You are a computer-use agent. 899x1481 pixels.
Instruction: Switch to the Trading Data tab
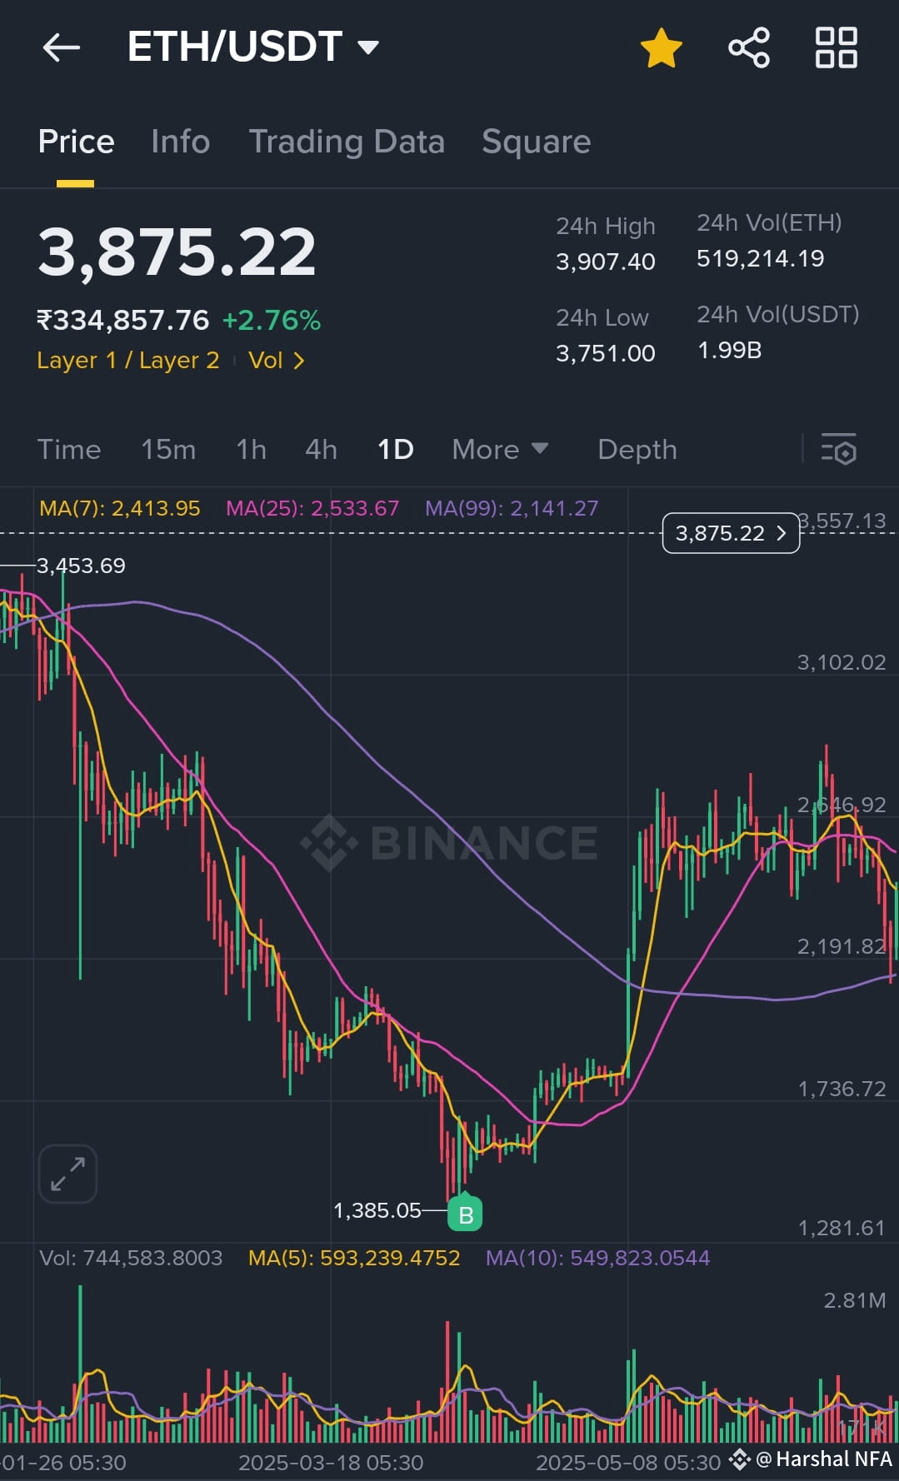(347, 142)
